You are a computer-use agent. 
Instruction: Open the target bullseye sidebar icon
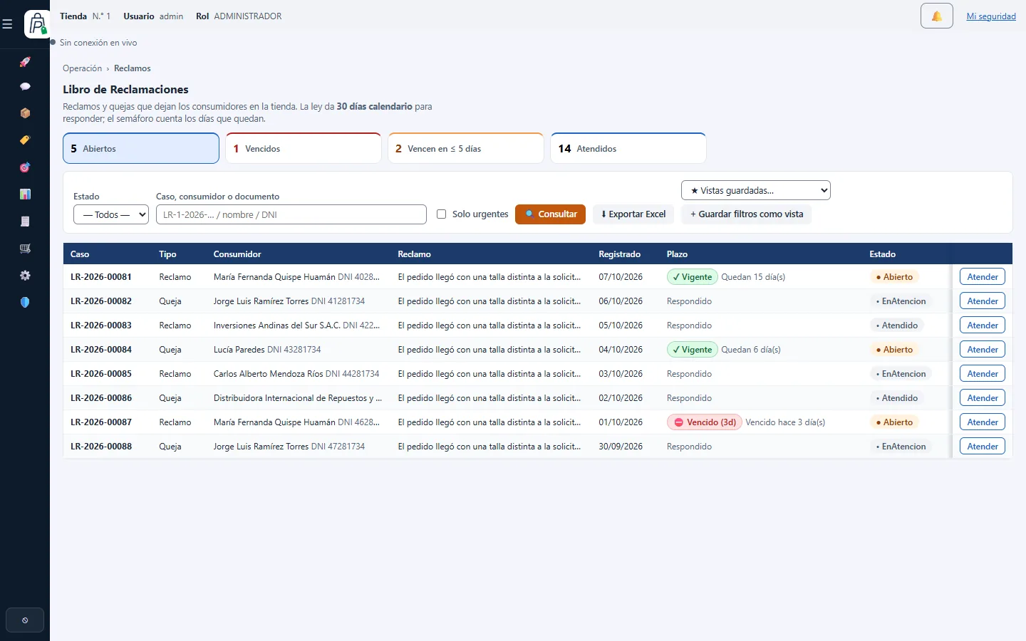pyautogui.click(x=25, y=167)
